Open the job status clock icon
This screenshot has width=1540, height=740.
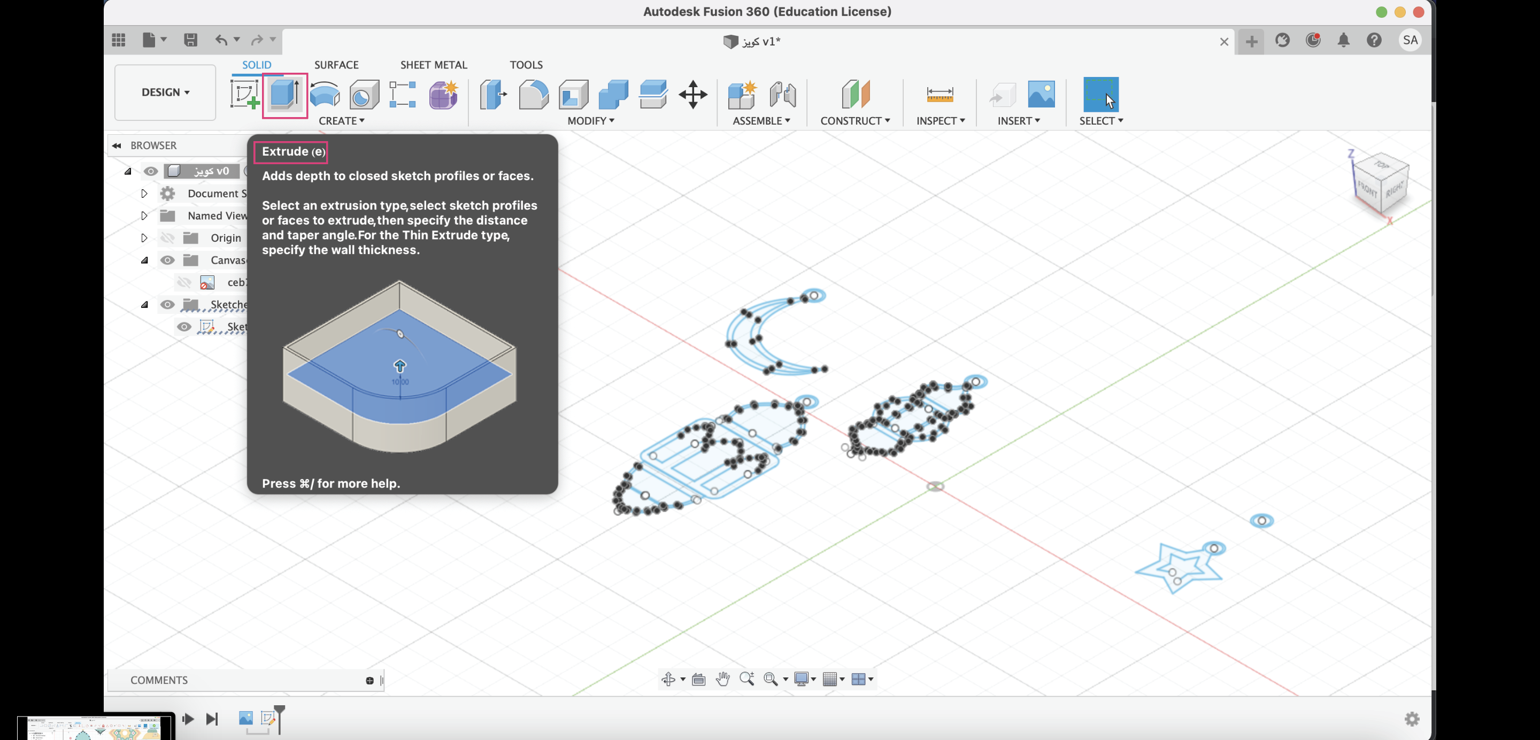tap(1313, 40)
